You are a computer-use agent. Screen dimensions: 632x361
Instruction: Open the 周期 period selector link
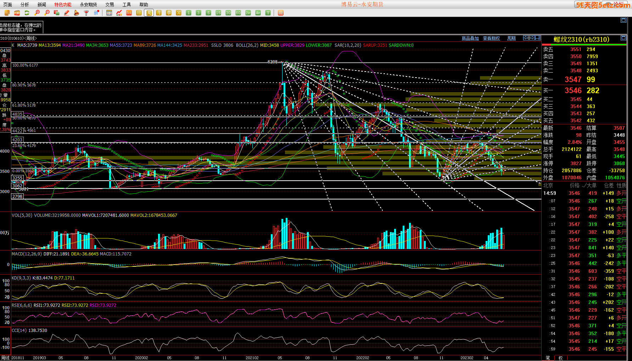tap(511, 38)
